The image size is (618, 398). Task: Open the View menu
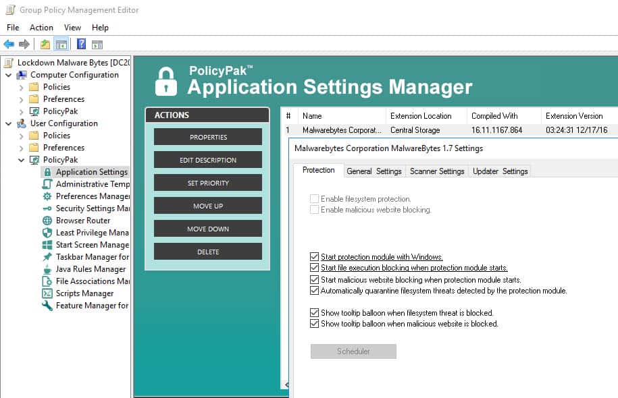pyautogui.click(x=72, y=28)
